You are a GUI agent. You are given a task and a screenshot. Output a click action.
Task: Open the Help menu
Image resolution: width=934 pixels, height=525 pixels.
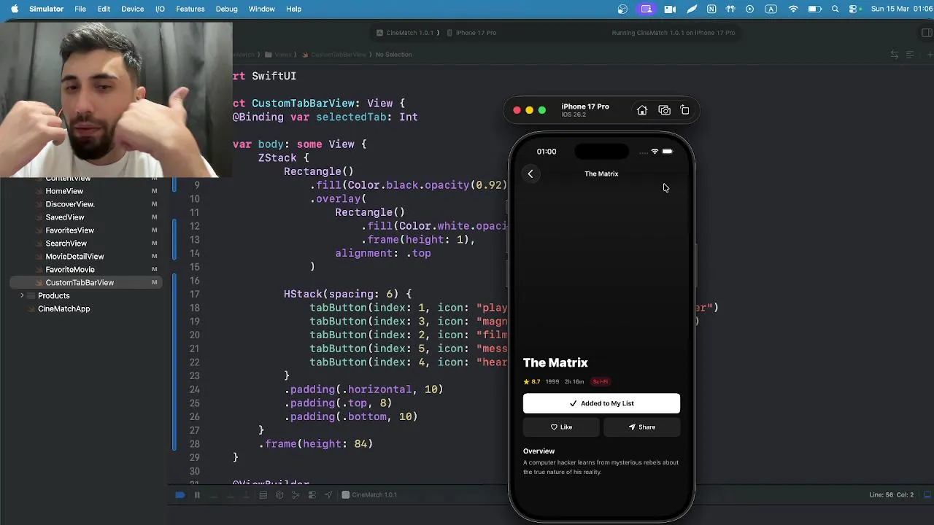[293, 9]
